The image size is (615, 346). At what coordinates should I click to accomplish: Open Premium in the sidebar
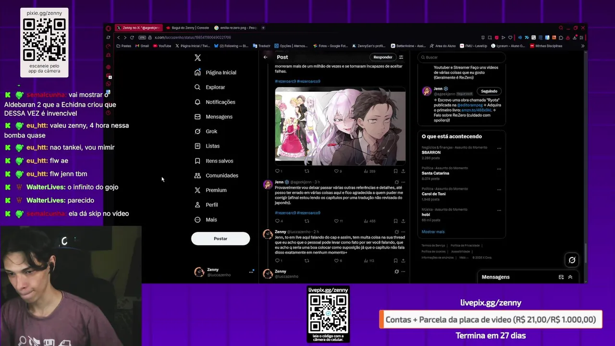[210, 190]
